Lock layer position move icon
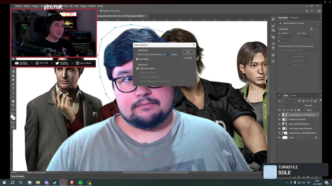Screen dimensions: 332x186 [x=291, y=110]
